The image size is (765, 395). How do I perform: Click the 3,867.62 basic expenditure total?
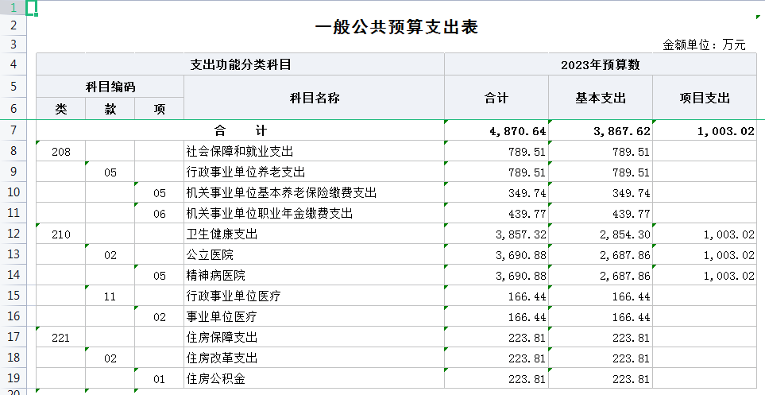(600, 131)
